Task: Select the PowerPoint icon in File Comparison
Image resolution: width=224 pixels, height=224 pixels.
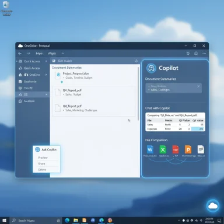Action: 188,150
